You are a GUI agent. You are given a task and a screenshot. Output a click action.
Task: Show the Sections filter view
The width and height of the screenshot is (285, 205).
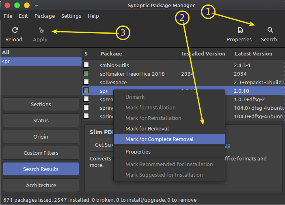pos(41,104)
